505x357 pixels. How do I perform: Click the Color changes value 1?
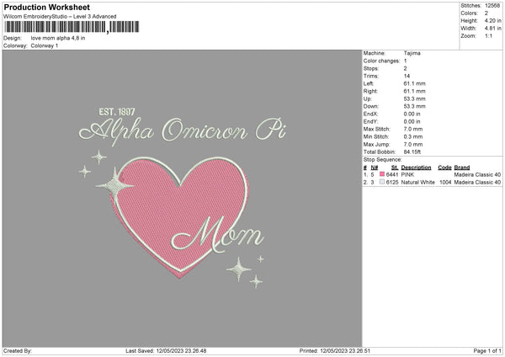click(405, 61)
